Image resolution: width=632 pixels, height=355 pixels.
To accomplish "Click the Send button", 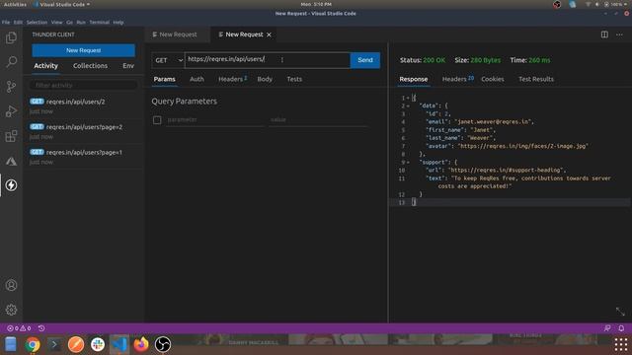I will 365,60.
